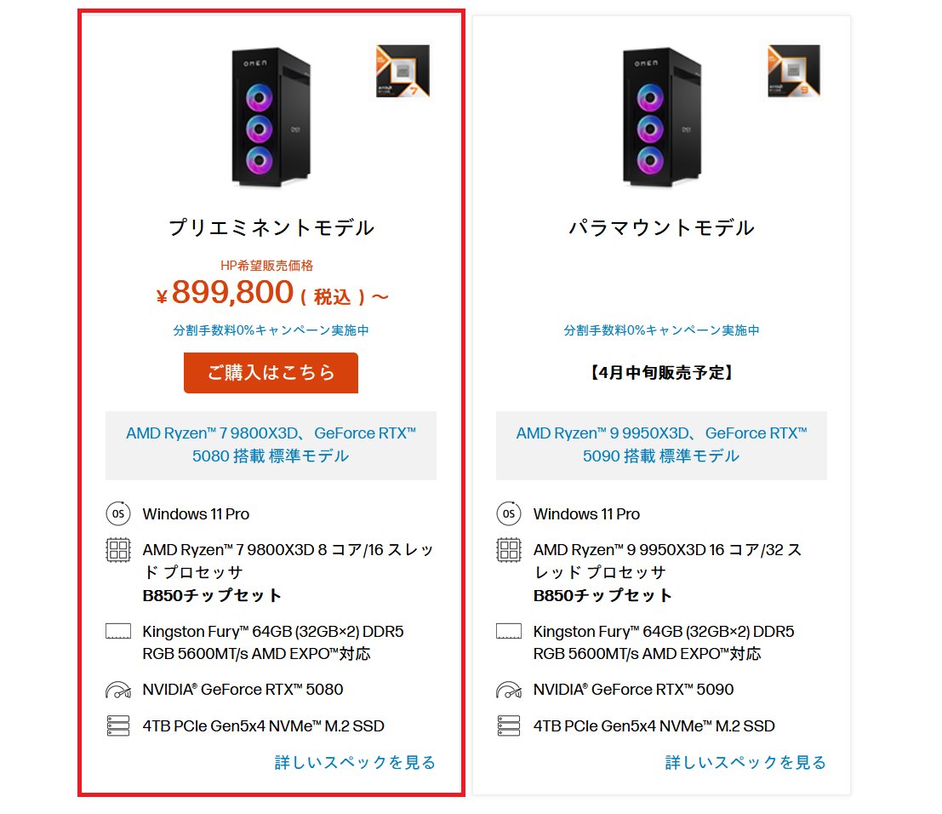Screen dimensions: 942x814
Task: Open 詳しいスペックを見る for the Paramount model
Action: [745, 762]
